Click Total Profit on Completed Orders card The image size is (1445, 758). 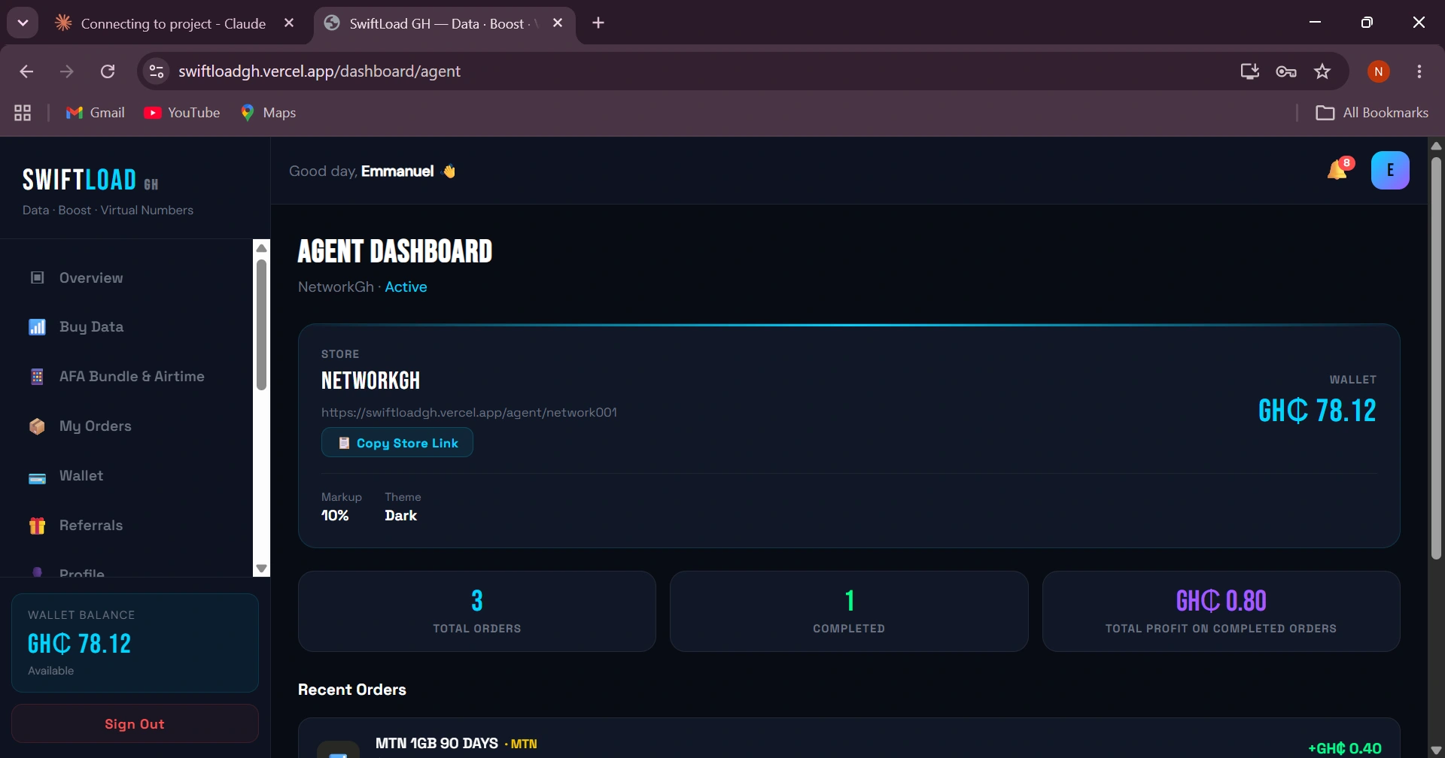coord(1221,611)
